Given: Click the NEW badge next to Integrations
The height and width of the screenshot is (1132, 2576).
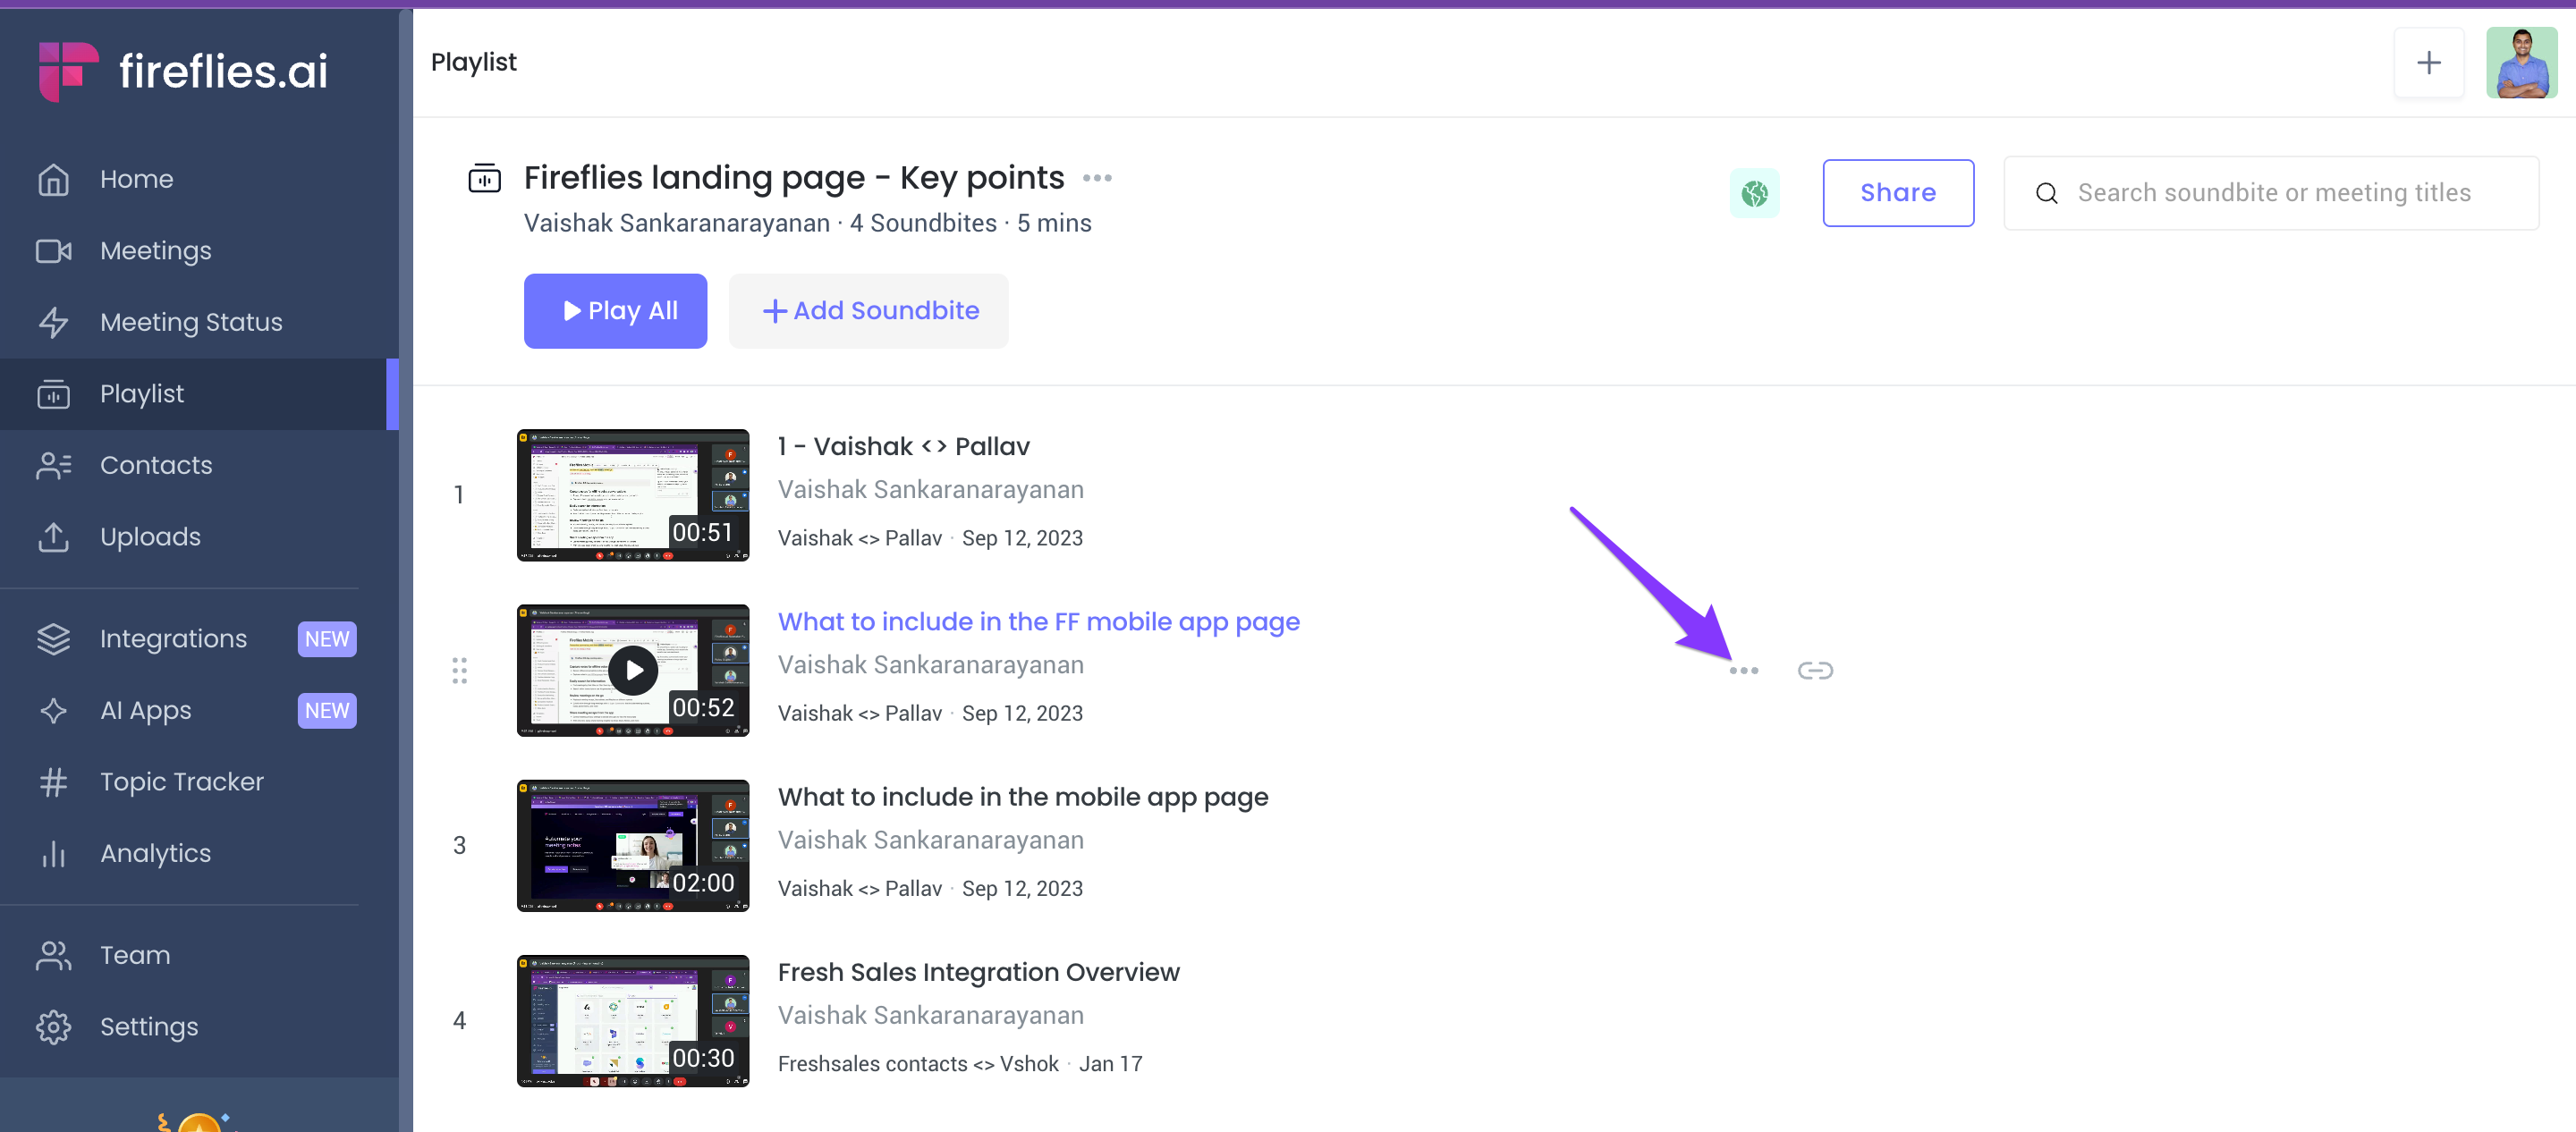Looking at the screenshot, I should 327,639.
